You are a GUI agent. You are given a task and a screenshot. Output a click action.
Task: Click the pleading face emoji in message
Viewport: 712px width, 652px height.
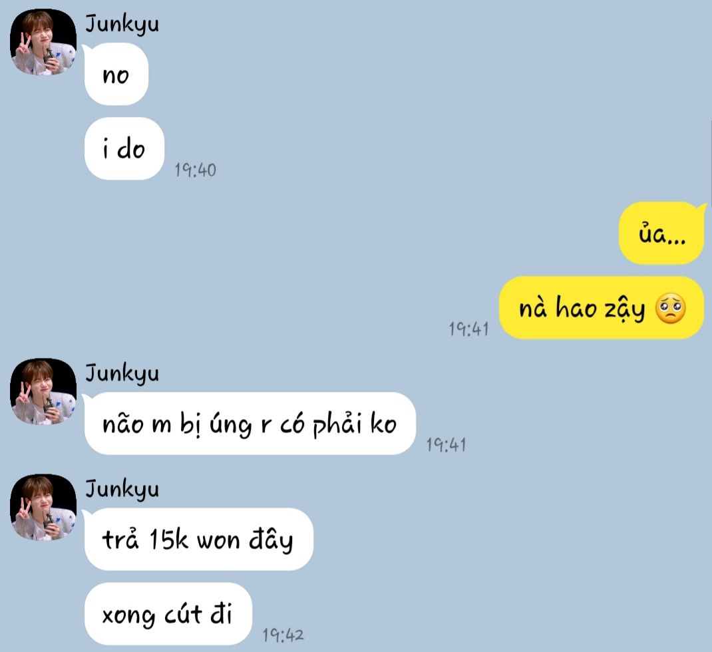(x=670, y=309)
